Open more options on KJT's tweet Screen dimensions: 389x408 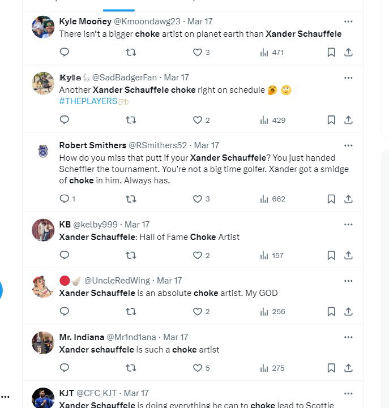click(x=348, y=393)
